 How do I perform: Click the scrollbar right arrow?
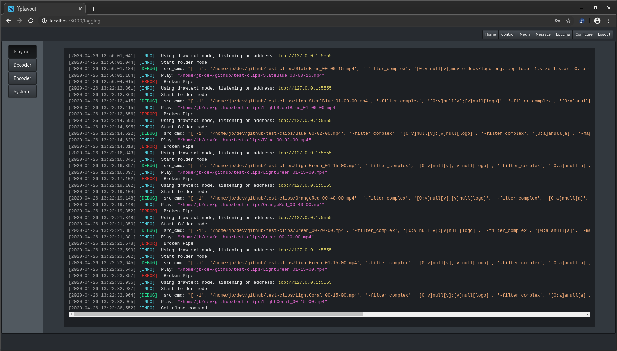(587, 314)
